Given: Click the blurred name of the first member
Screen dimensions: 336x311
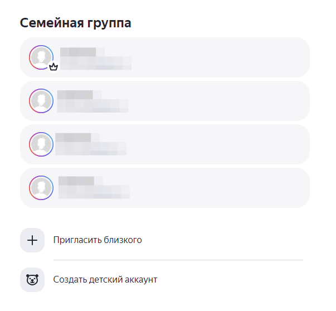Looking at the screenshot, I should coord(82,52).
